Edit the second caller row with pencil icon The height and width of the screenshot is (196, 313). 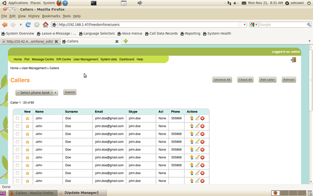click(197, 126)
